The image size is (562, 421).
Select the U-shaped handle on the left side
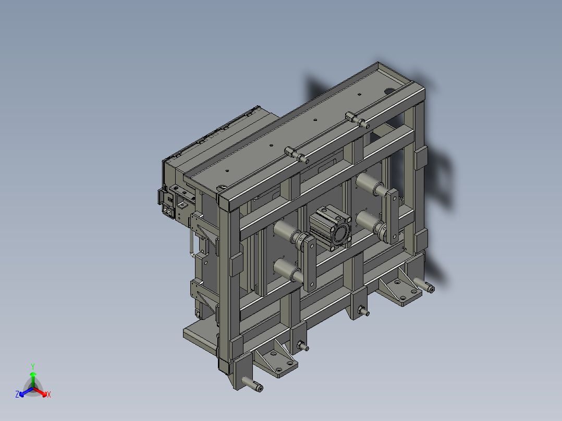(191, 243)
